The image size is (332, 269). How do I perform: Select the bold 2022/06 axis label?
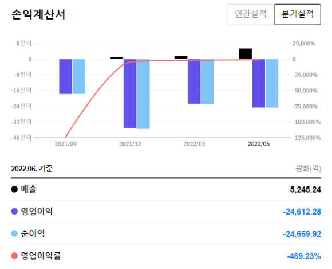259,144
